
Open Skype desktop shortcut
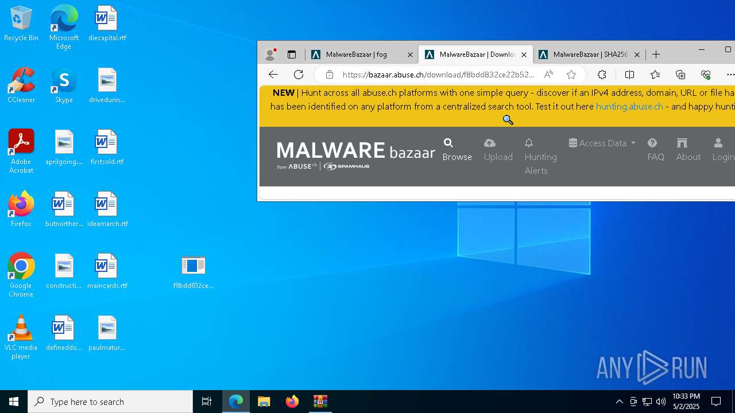[64, 85]
